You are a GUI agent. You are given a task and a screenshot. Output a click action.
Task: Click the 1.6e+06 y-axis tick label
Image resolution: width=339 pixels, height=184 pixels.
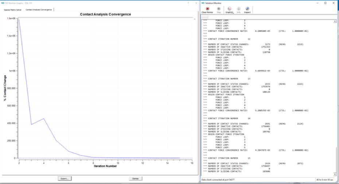point(11,18)
